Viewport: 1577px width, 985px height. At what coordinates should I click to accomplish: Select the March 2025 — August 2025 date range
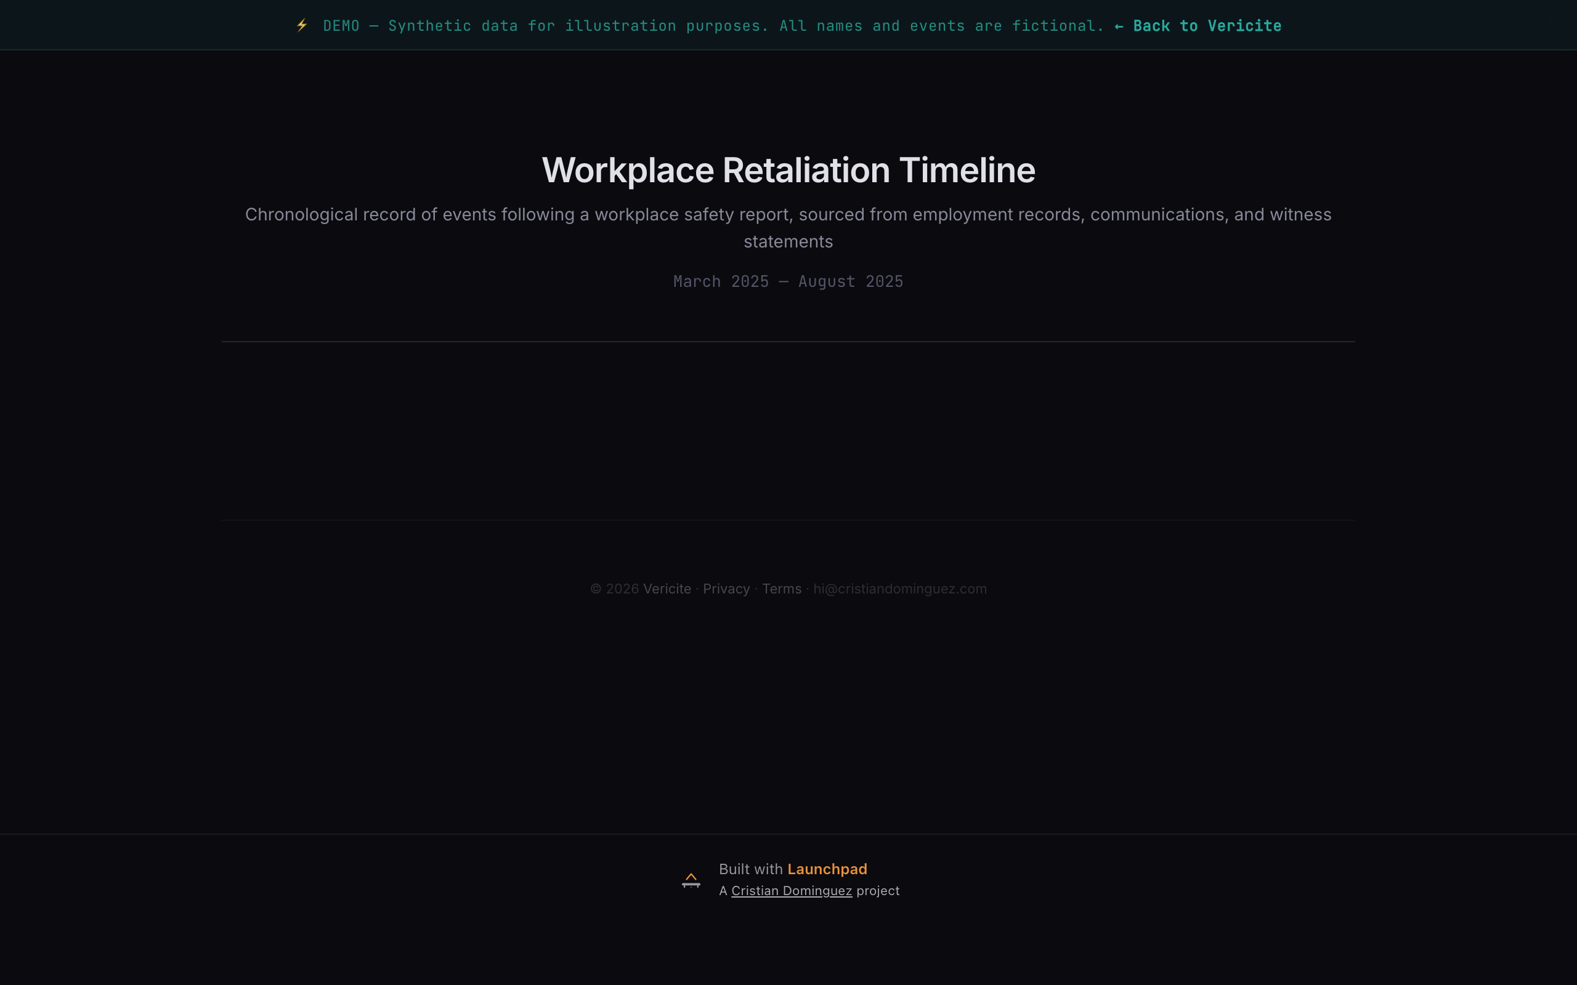point(788,281)
